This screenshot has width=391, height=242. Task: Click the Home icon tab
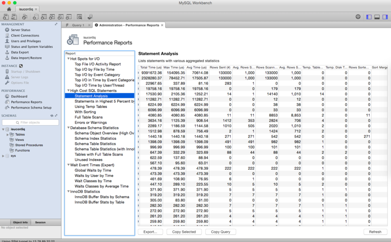(9, 9)
